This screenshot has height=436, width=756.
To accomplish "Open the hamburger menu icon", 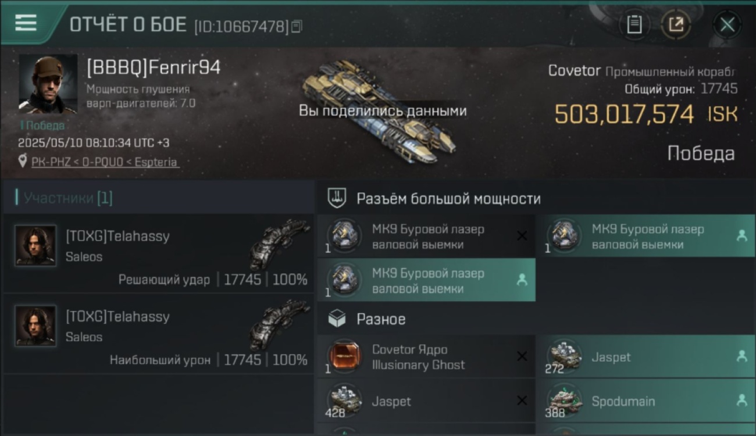I will [26, 23].
